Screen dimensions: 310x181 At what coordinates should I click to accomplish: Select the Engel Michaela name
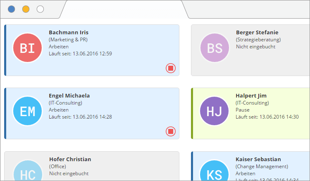coord(69,95)
